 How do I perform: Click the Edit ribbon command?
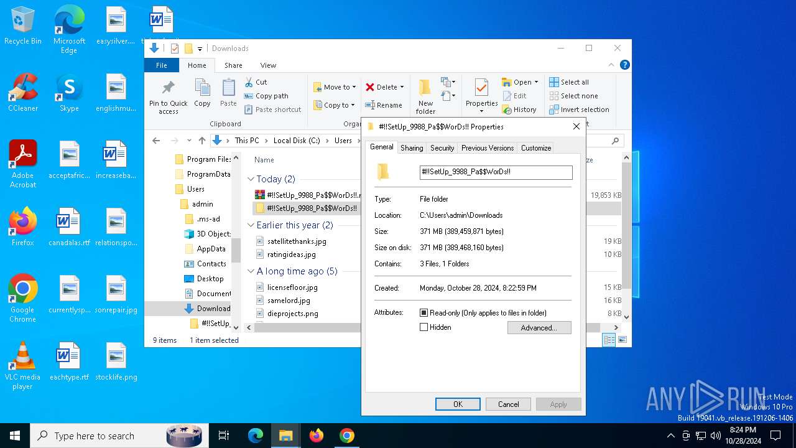(x=514, y=96)
